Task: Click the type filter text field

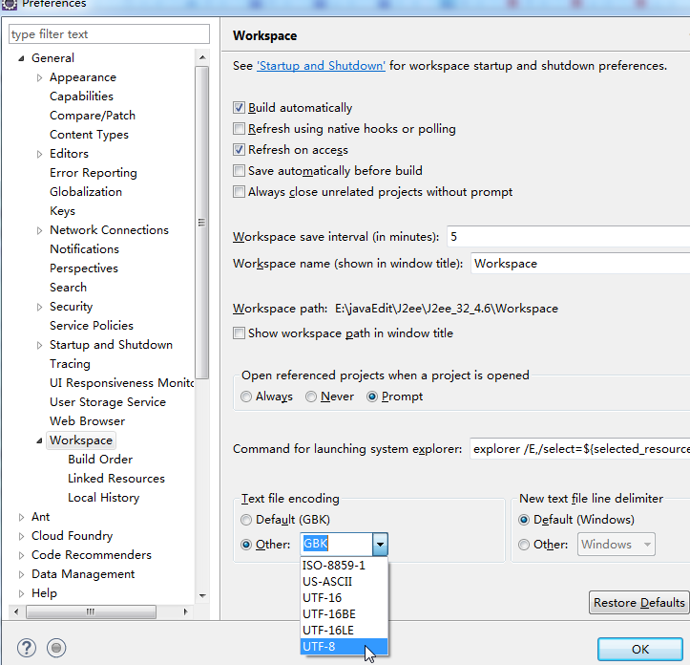Action: 109,34
